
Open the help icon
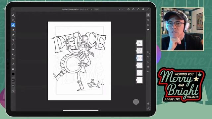129,9
